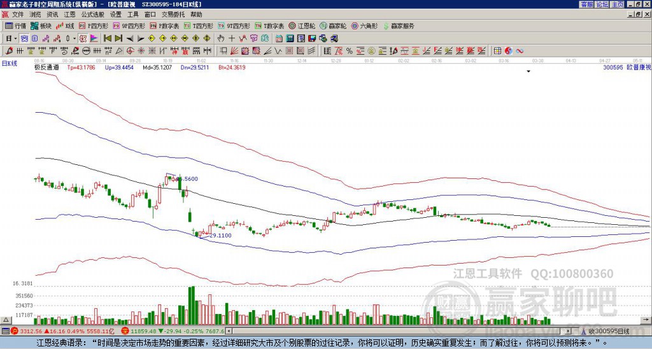
Task: Launch the 江恩轮 Gann wheel
Action: [x=302, y=25]
